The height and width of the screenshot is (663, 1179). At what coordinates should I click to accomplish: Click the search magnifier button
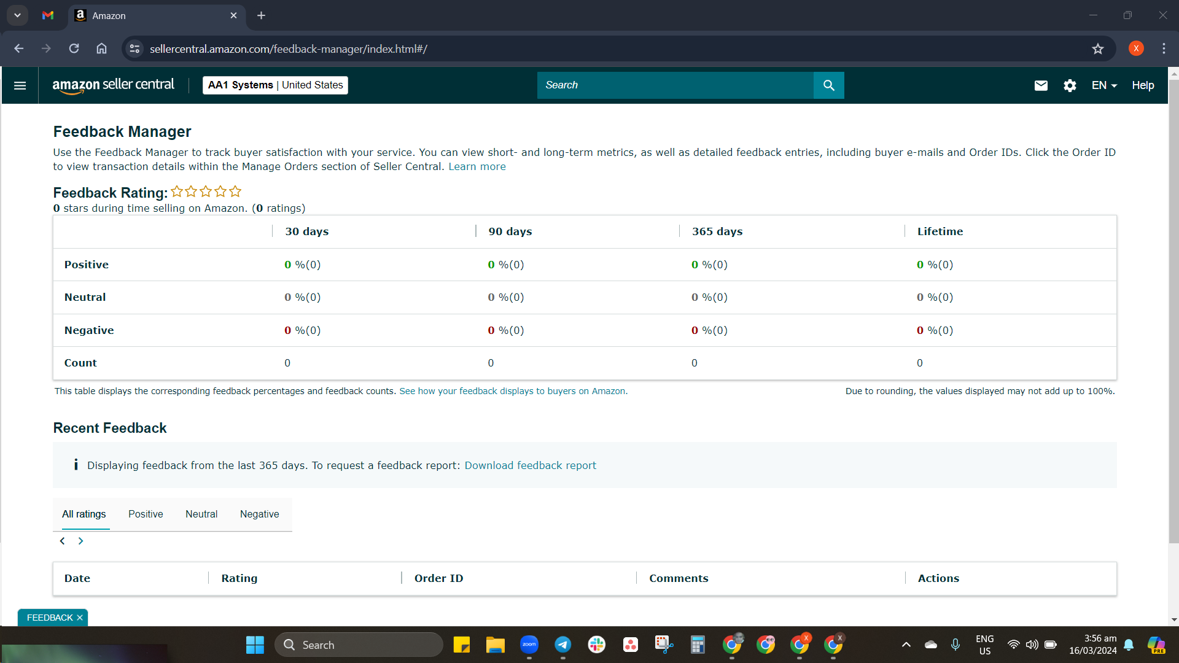click(x=828, y=85)
